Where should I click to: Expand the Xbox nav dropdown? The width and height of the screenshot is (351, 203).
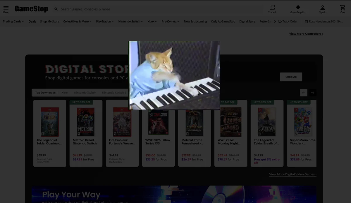tap(152, 21)
